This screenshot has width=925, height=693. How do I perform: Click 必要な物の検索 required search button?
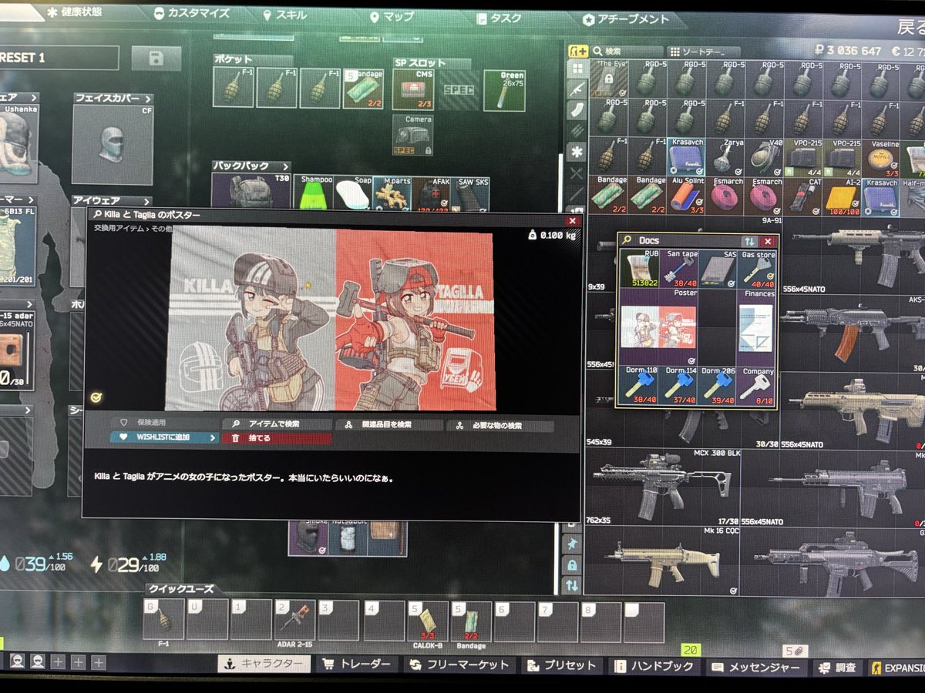[x=500, y=426]
